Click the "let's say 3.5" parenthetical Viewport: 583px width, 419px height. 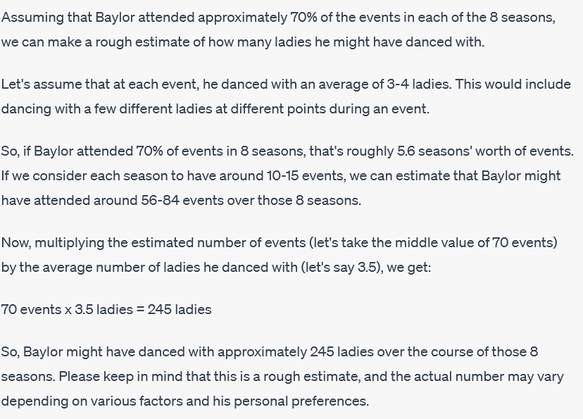click(x=341, y=268)
